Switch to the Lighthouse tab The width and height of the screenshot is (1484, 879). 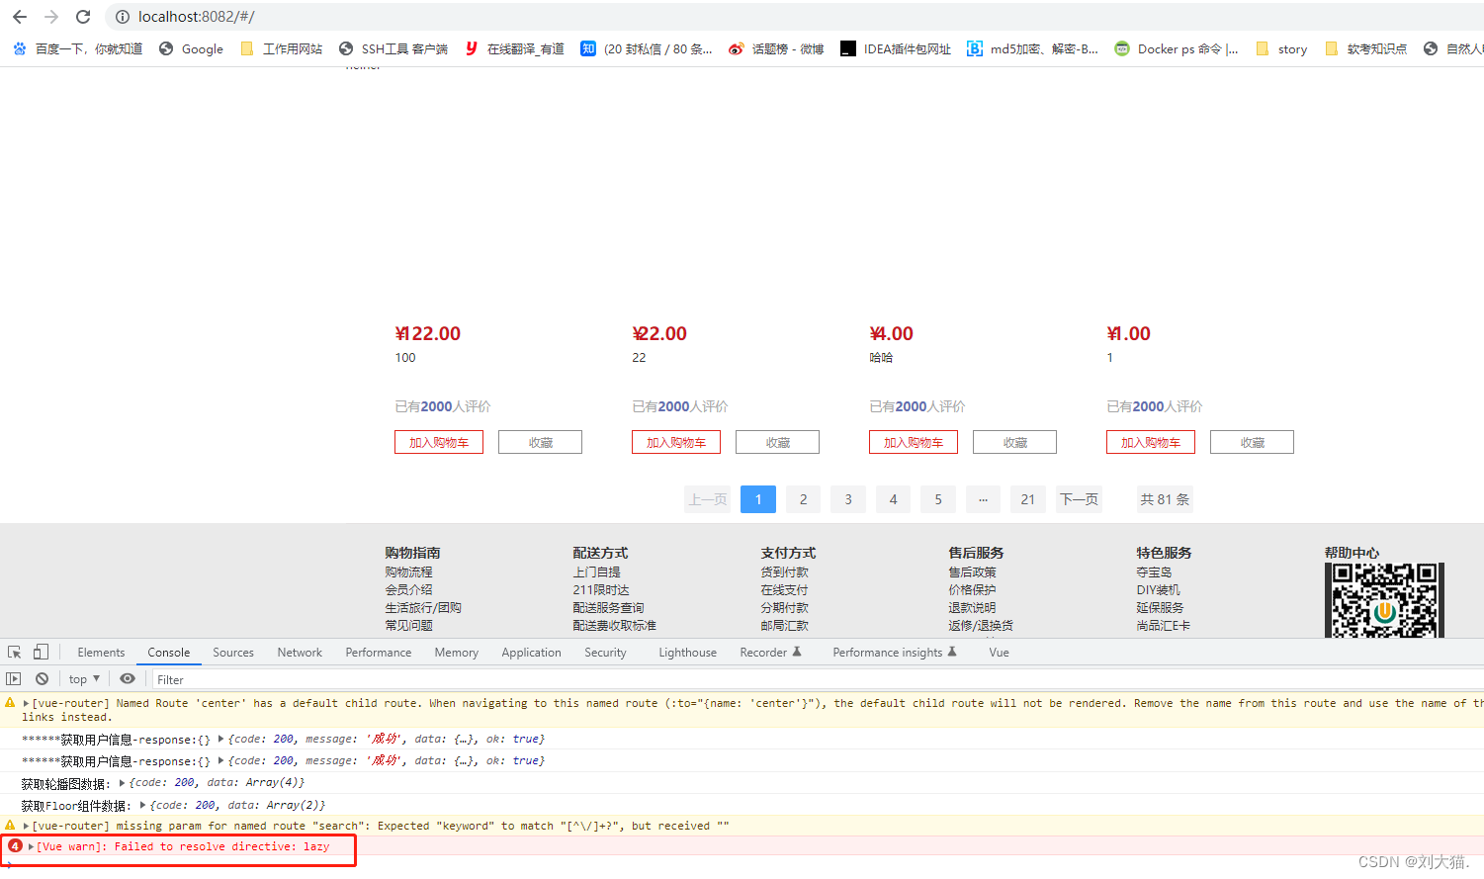pyautogui.click(x=688, y=653)
